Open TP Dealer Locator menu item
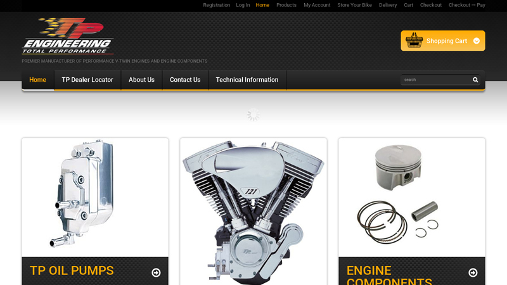Image resolution: width=507 pixels, height=285 pixels. 87,80
